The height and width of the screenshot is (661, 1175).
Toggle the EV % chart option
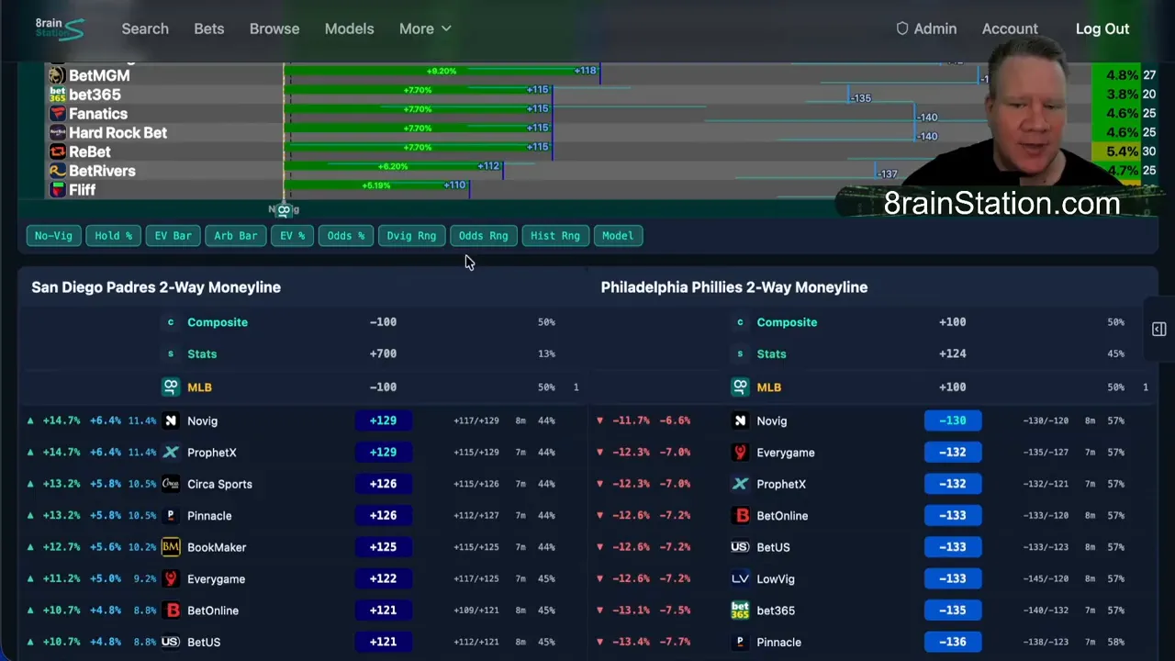(292, 236)
